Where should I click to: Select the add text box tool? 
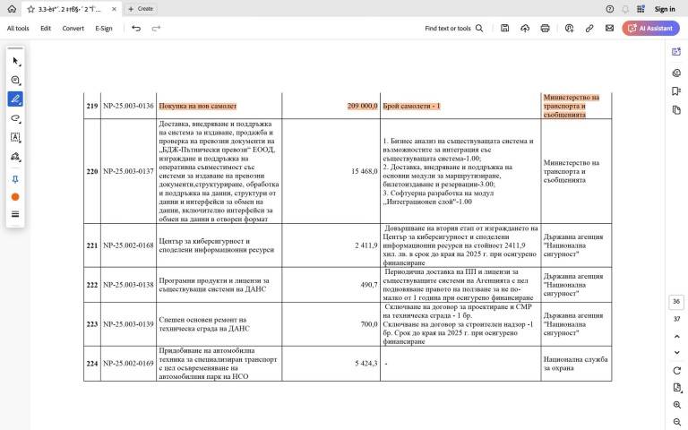(15, 137)
